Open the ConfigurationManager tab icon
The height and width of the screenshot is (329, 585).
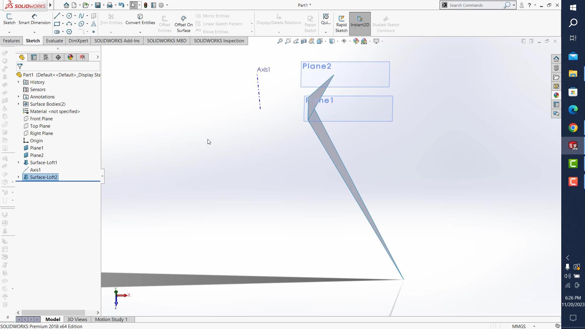[46, 57]
